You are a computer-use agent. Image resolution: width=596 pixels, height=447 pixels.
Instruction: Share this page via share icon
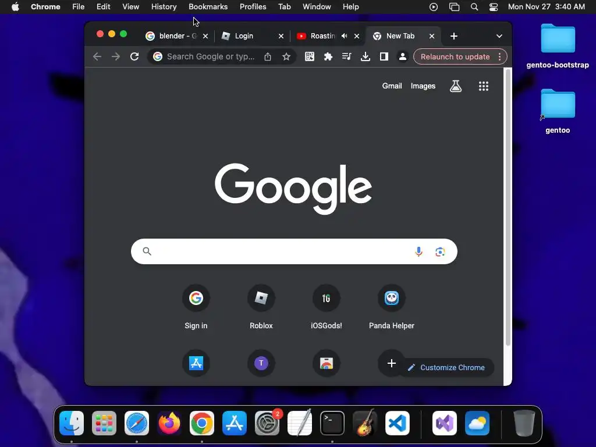(268, 56)
